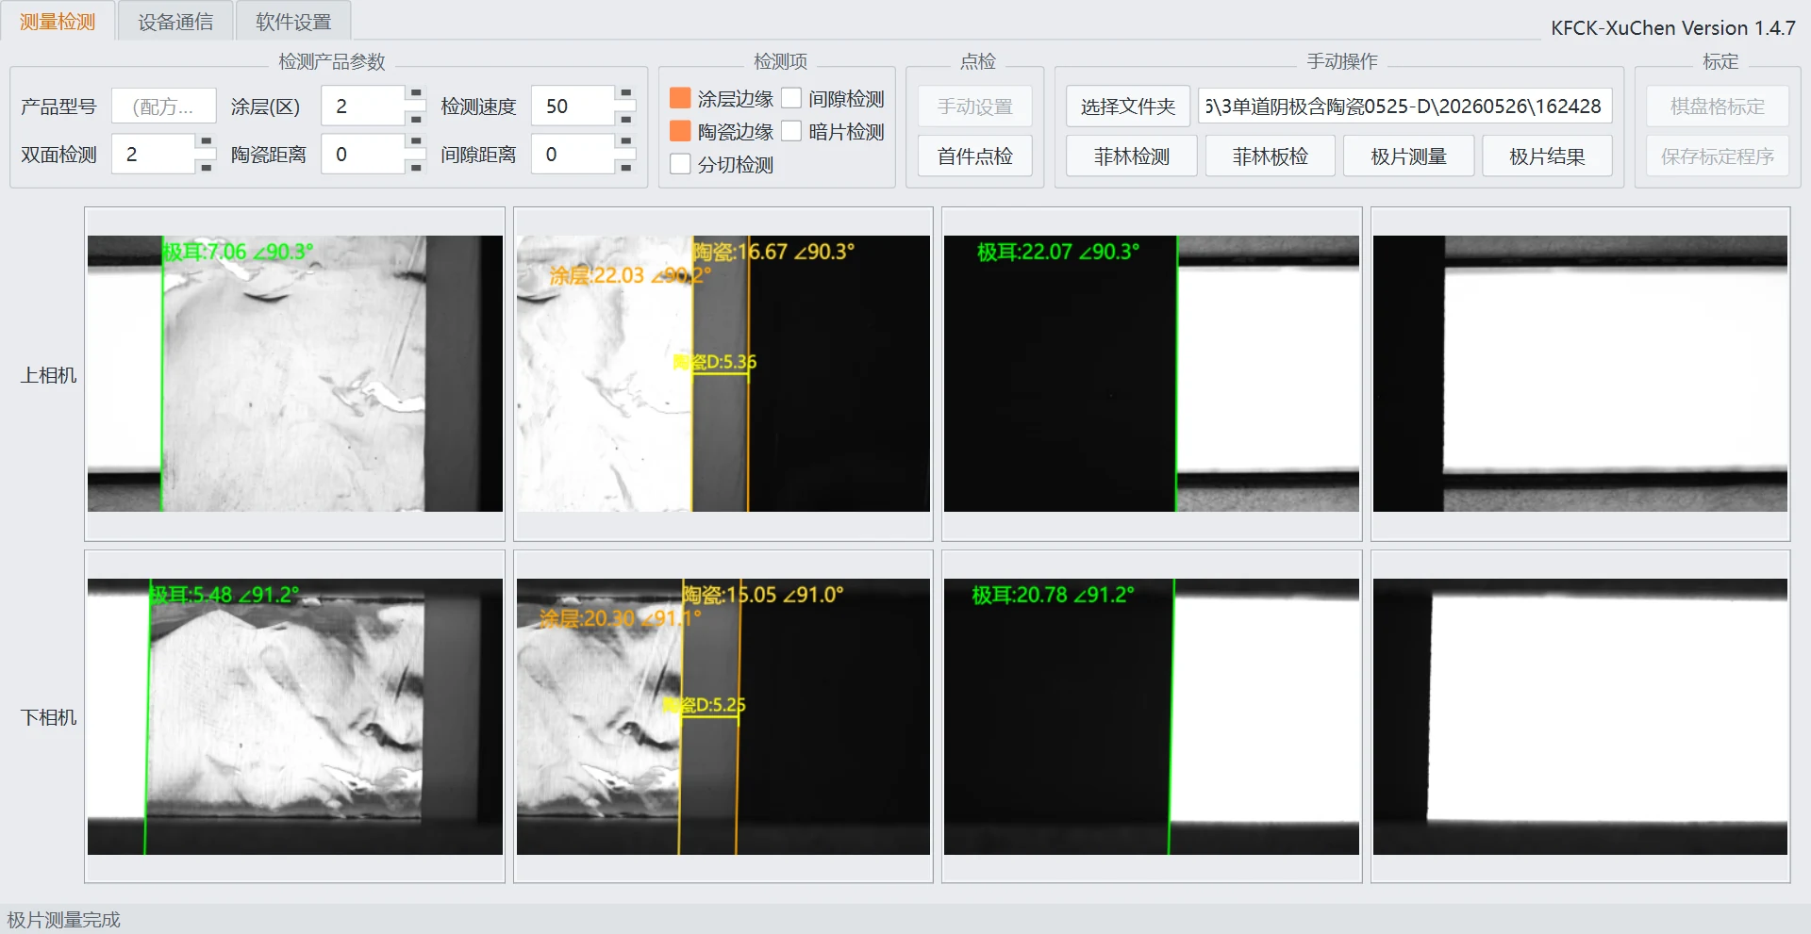Open lower camera image labeled 极耳:5.48
Viewport: 1811px width, 934px height.
(295, 716)
